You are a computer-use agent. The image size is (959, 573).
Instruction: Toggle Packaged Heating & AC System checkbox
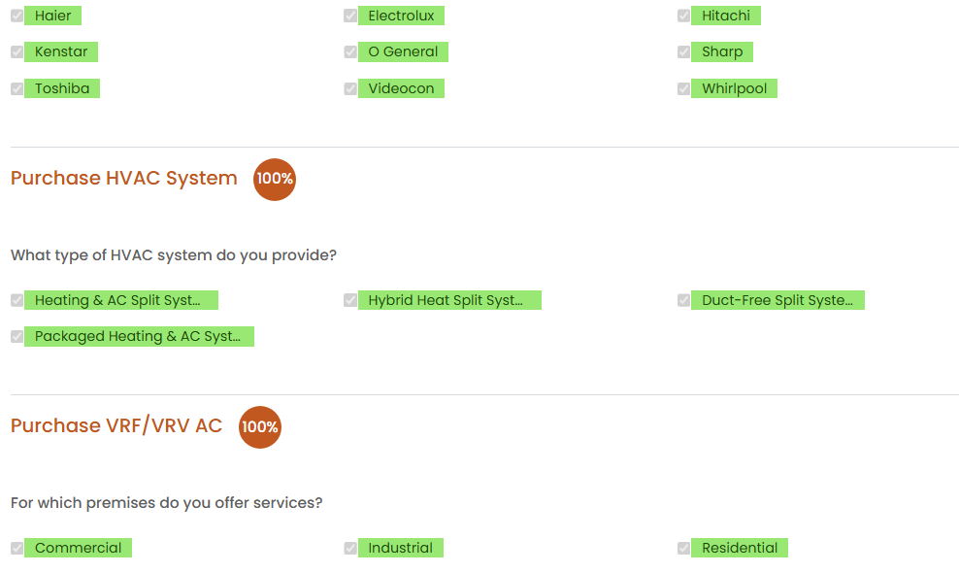17,336
